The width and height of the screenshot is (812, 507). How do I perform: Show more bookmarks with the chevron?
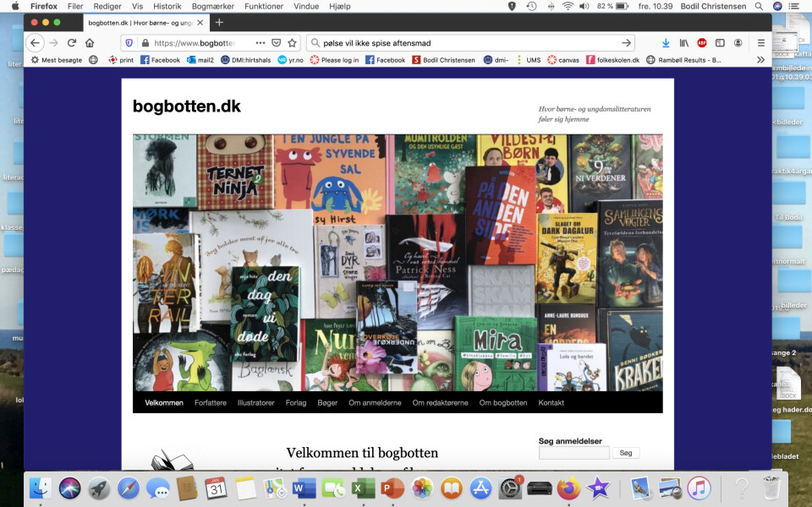pyautogui.click(x=760, y=60)
